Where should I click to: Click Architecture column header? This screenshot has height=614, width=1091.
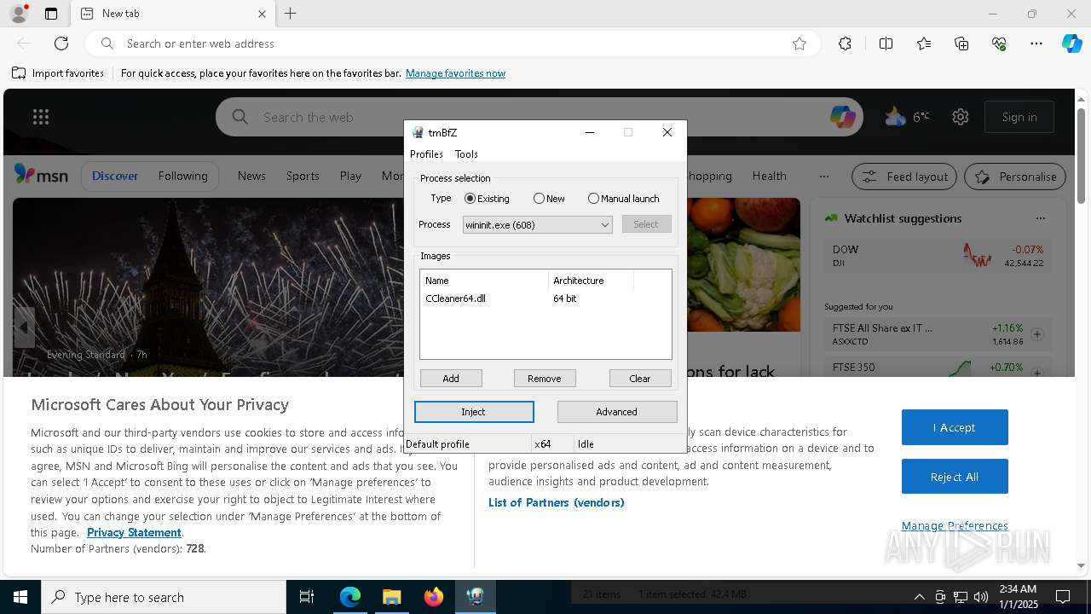pos(591,281)
